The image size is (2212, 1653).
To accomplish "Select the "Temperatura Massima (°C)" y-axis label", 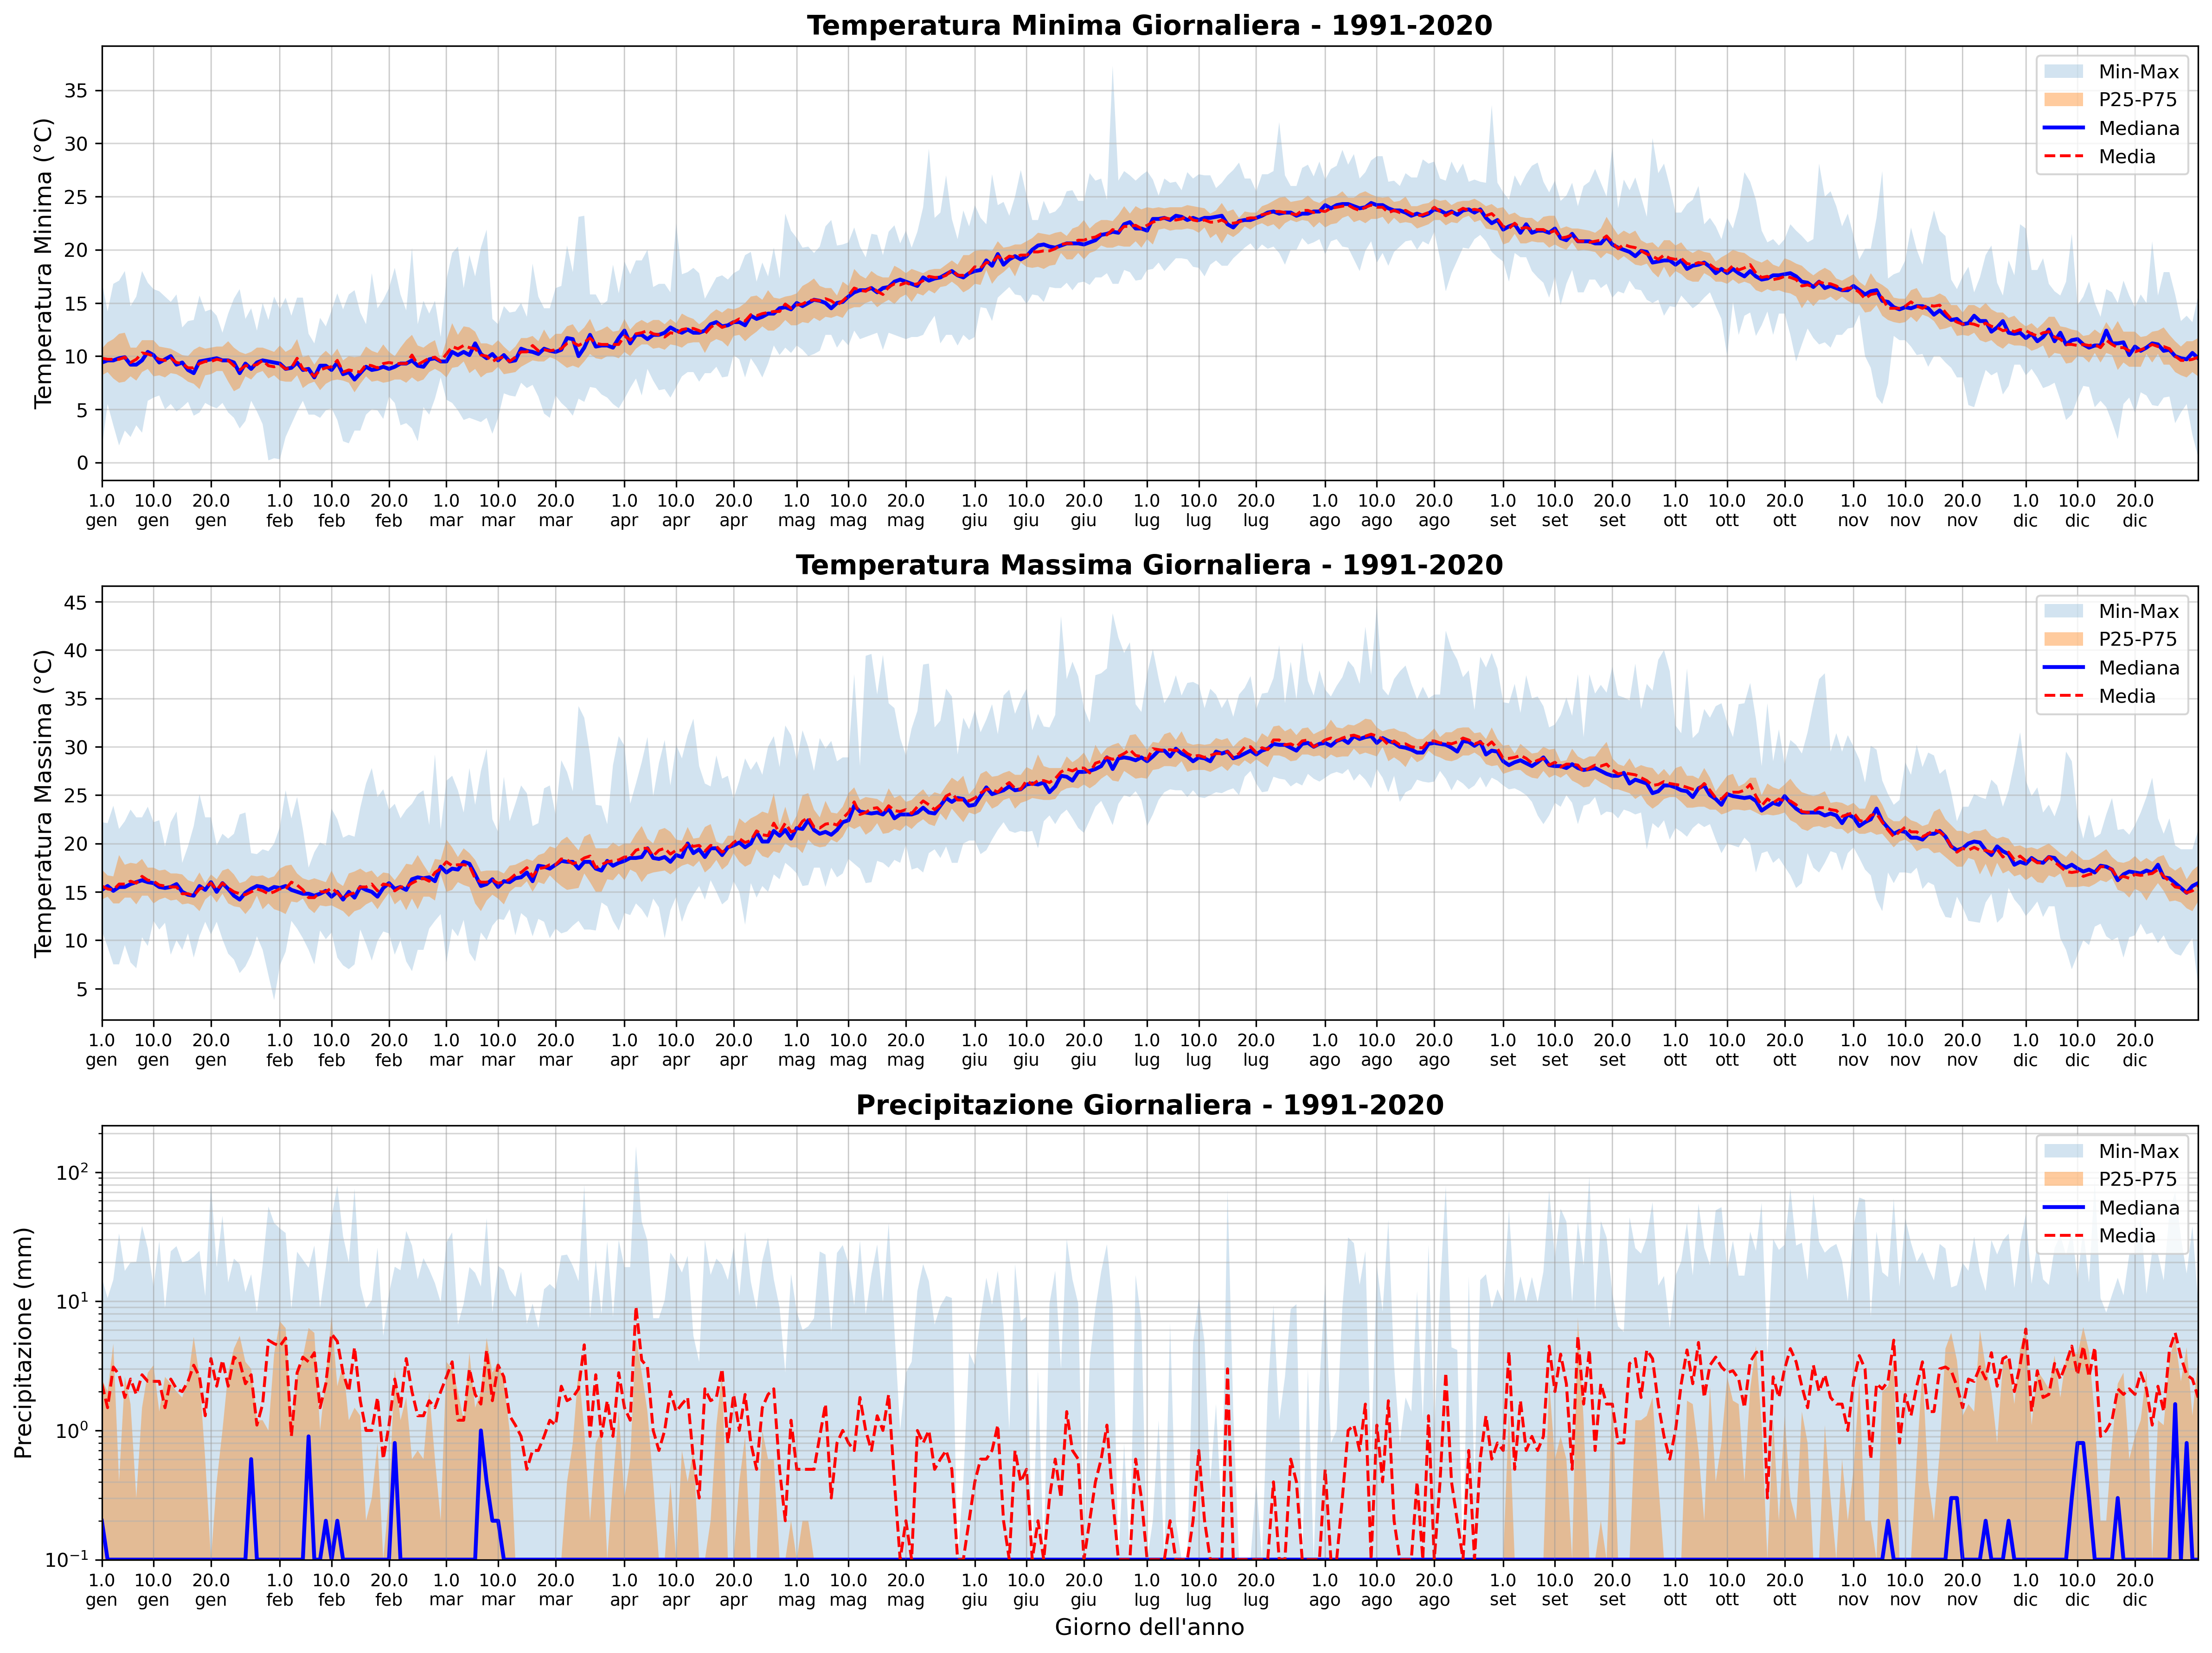I will [x=43, y=803].
